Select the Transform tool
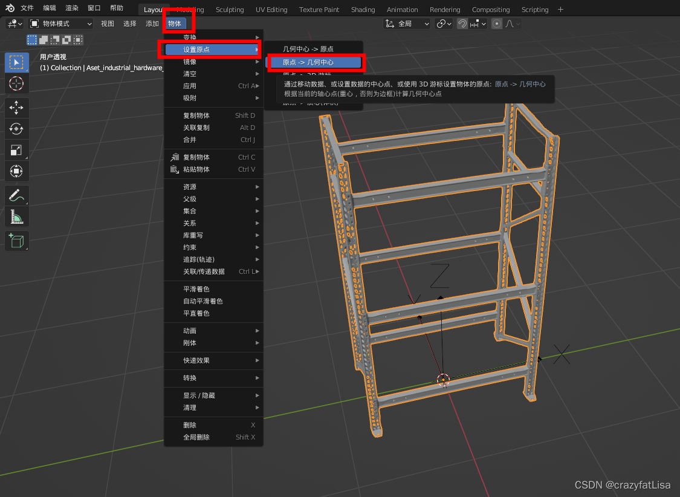The height and width of the screenshot is (497, 680). click(x=16, y=171)
